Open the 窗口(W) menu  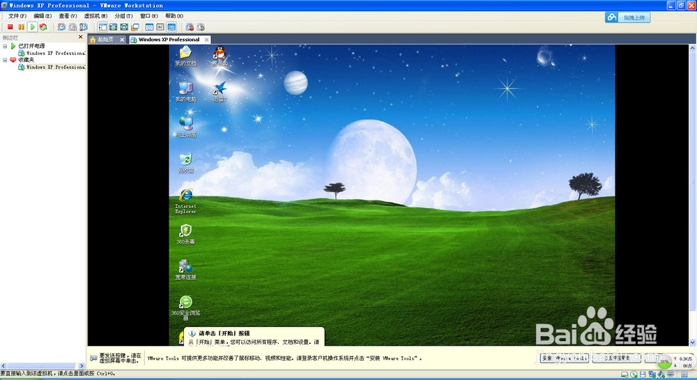pyautogui.click(x=149, y=16)
